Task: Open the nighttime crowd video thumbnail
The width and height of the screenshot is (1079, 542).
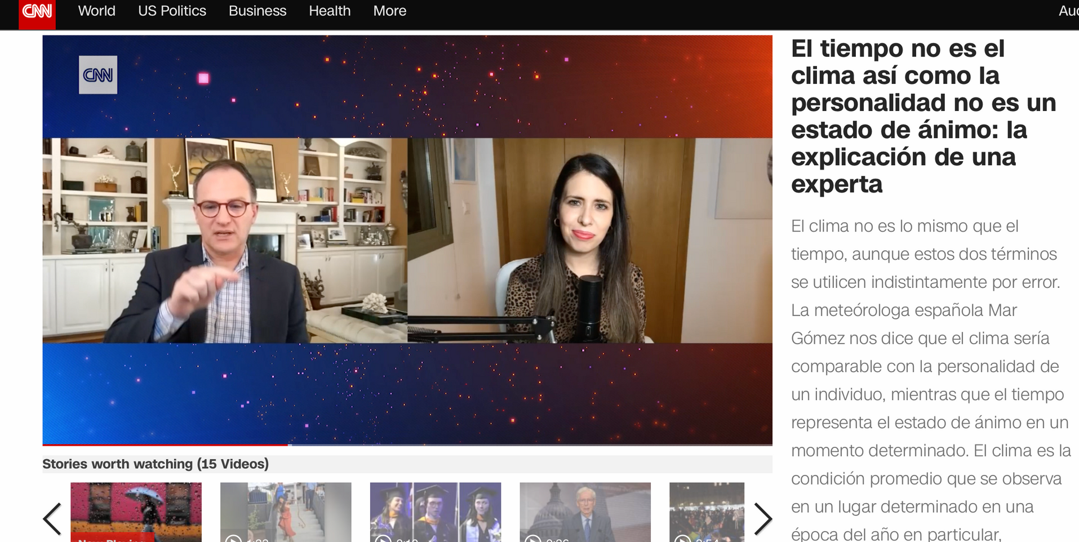Action: click(x=707, y=512)
